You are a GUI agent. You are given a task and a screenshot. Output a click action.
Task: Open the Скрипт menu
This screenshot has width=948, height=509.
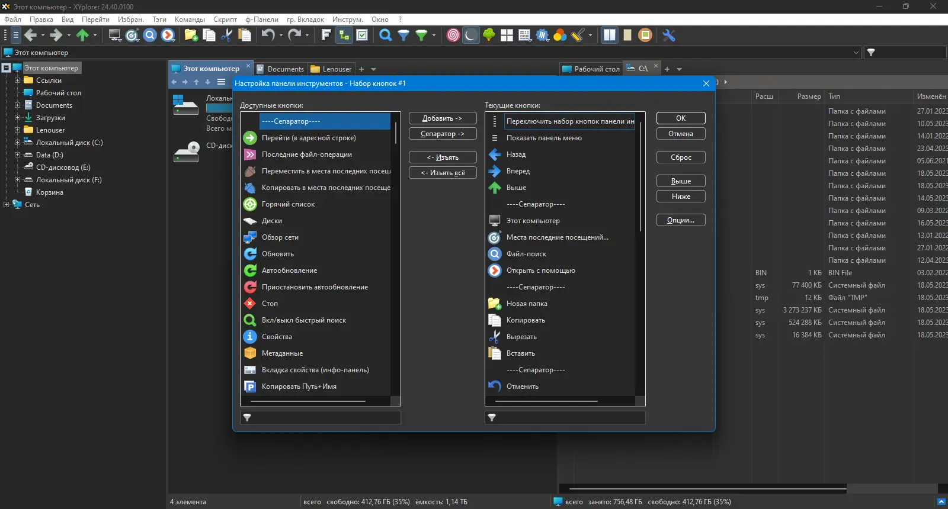click(225, 20)
